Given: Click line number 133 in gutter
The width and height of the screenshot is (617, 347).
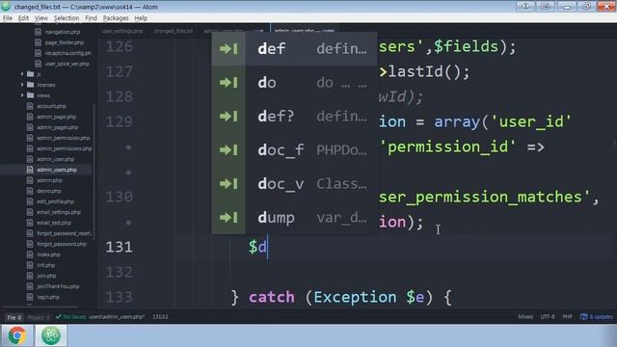Looking at the screenshot, I should pos(120,297).
